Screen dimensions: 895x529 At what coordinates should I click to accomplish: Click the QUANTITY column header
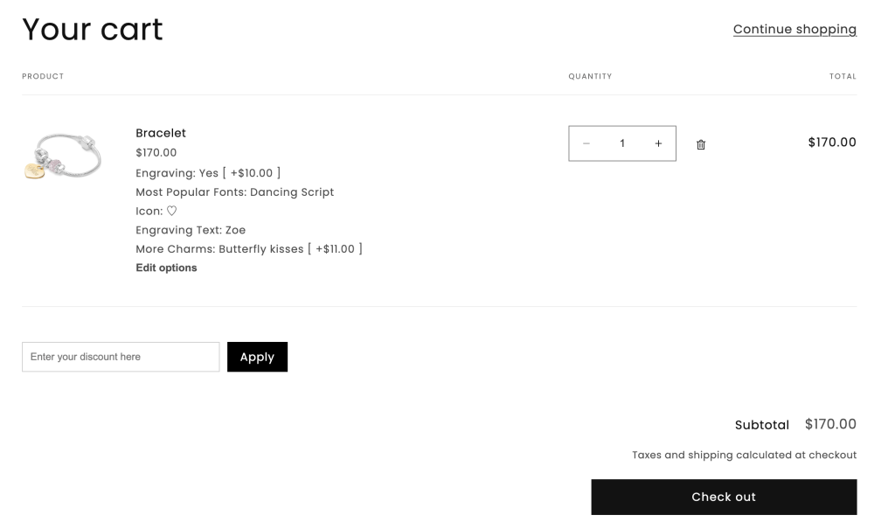[x=590, y=76]
